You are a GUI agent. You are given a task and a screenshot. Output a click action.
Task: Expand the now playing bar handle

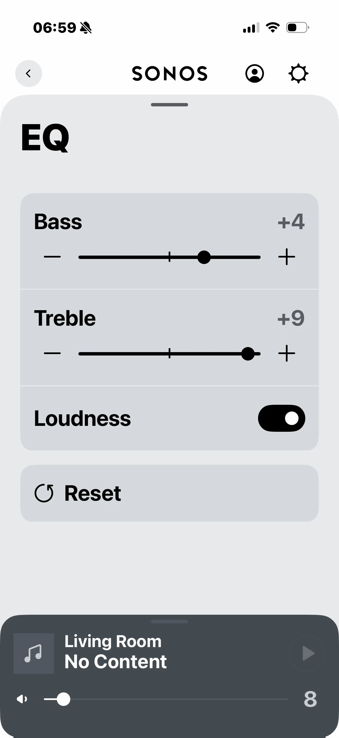coord(169,621)
